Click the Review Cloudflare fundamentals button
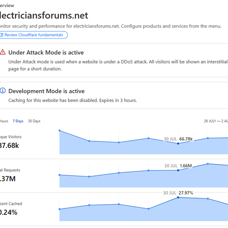The width and height of the screenshot is (228, 228). tap(33, 35)
